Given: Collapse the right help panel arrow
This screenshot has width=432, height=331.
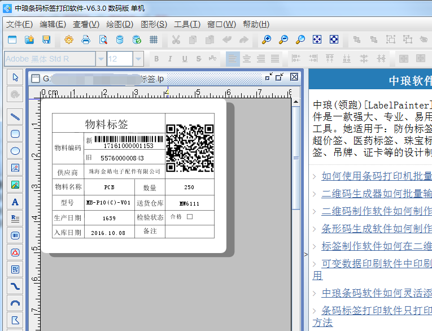Looking at the screenshot, I should [x=306, y=254].
